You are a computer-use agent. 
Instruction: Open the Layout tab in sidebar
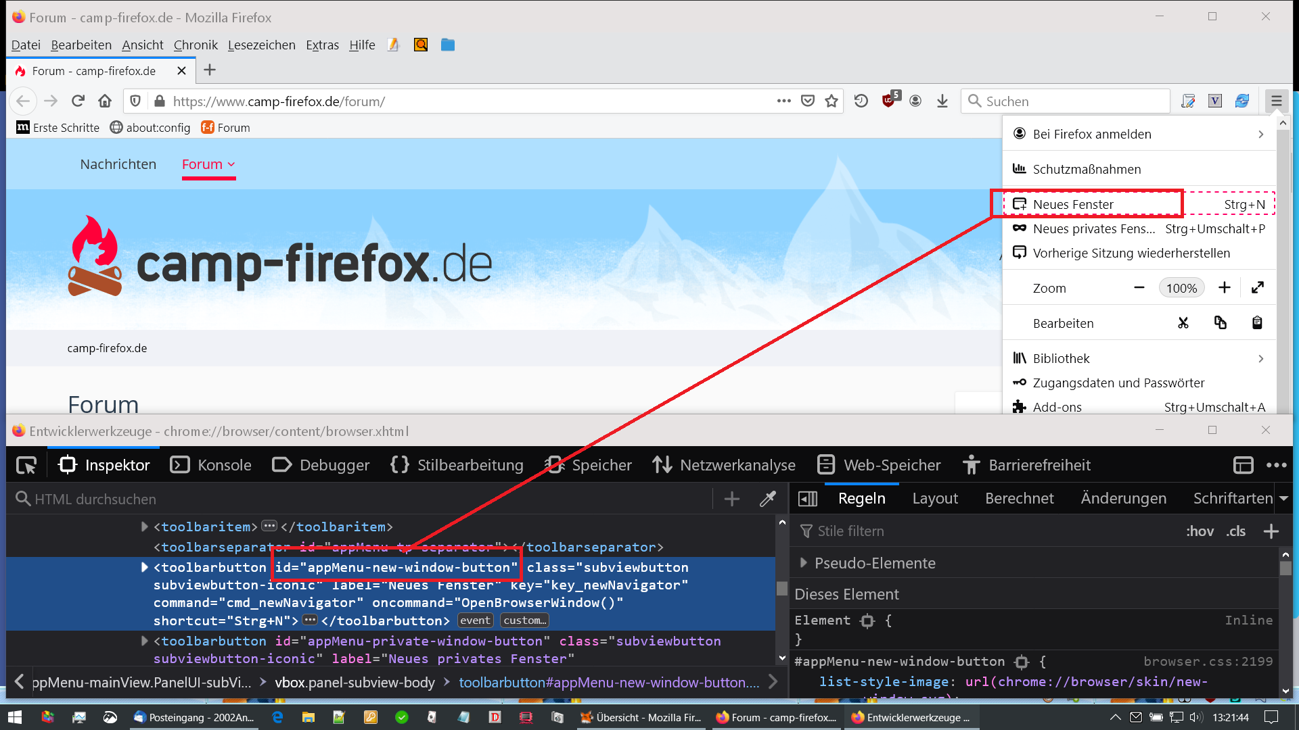click(x=935, y=499)
